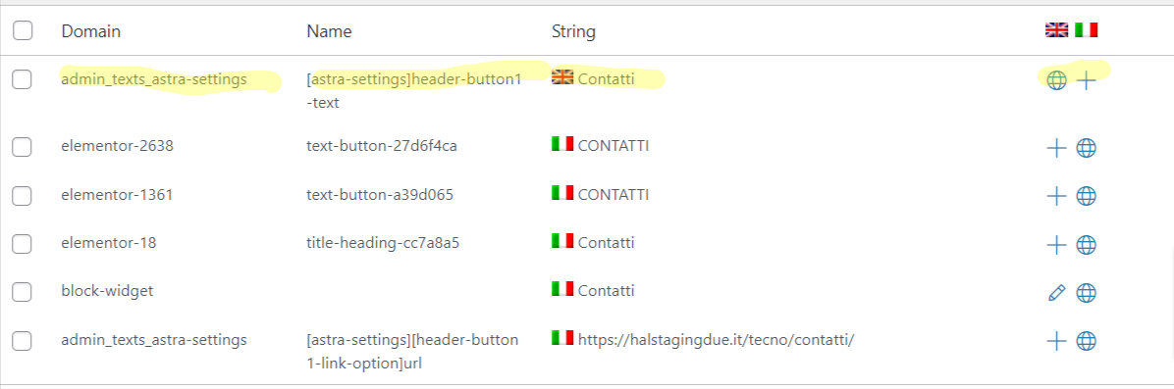The height and width of the screenshot is (389, 1174).
Task: Click the plus icon in header-button1-text row
Action: (x=1087, y=80)
